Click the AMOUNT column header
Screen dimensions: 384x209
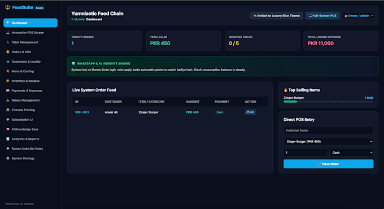[x=193, y=102]
